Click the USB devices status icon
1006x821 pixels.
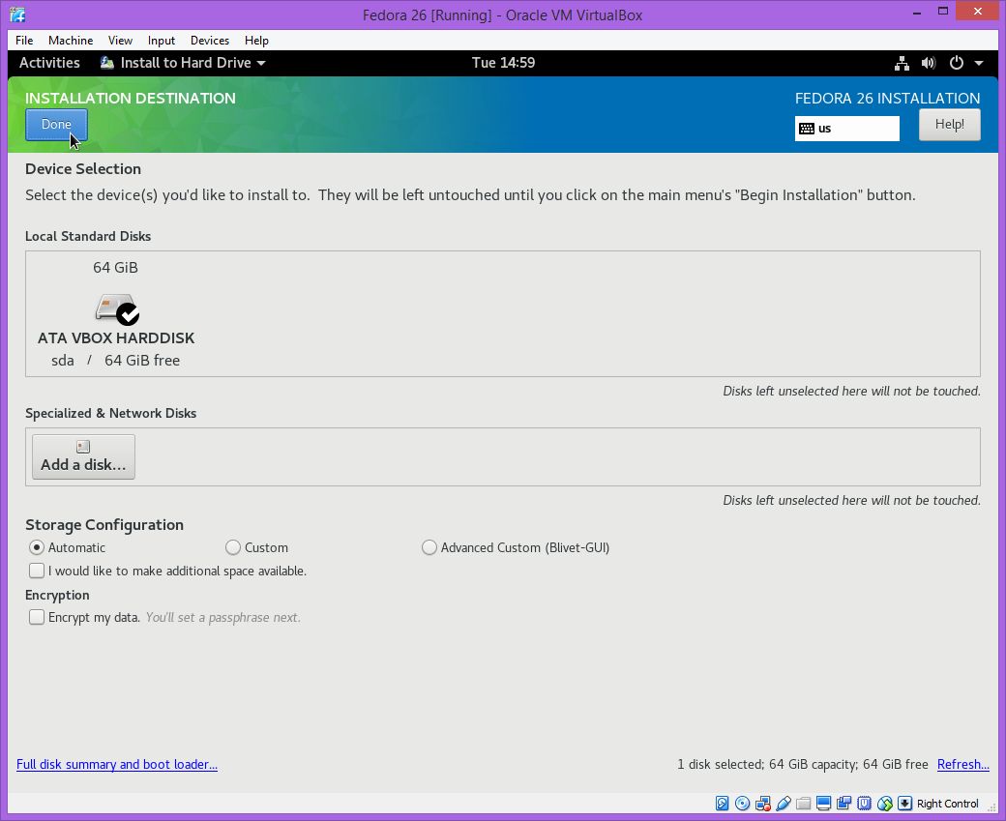click(783, 803)
